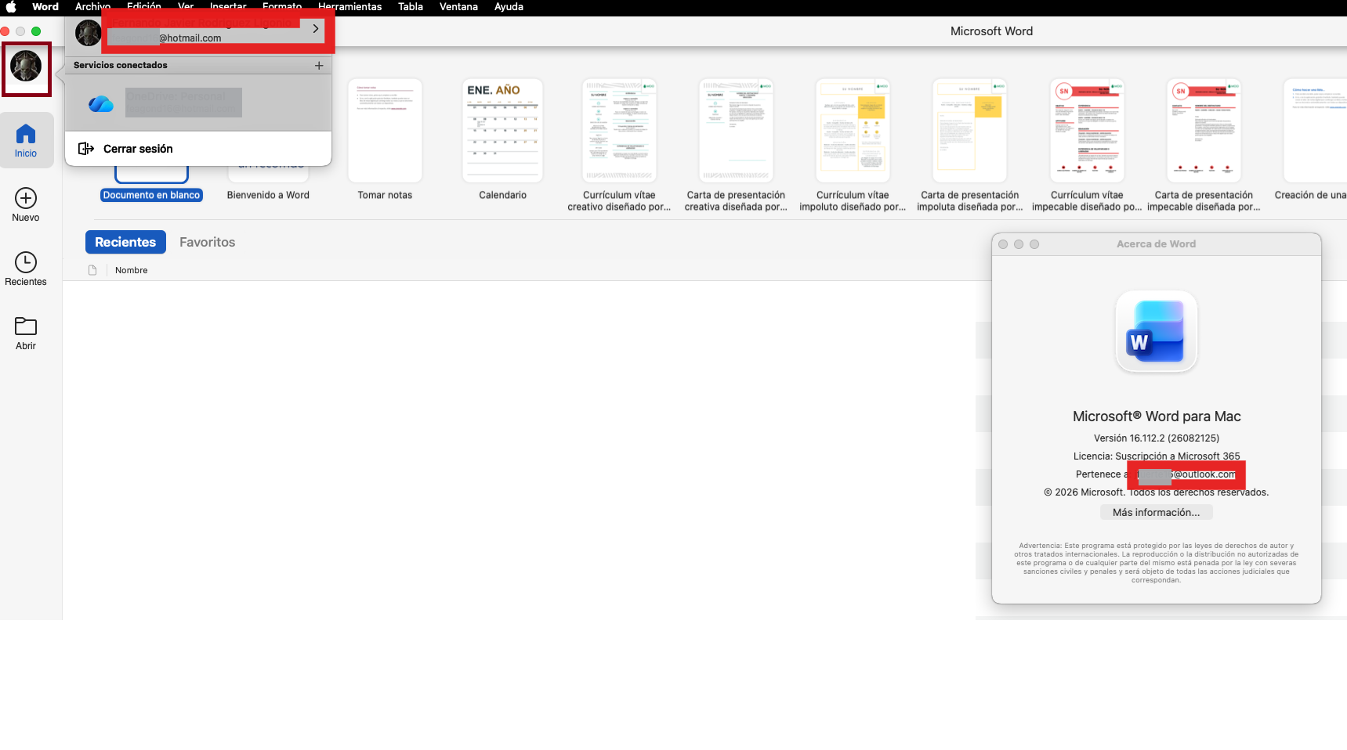The width and height of the screenshot is (1347, 750).
Task: Open the Archivo menu
Action: (x=92, y=7)
